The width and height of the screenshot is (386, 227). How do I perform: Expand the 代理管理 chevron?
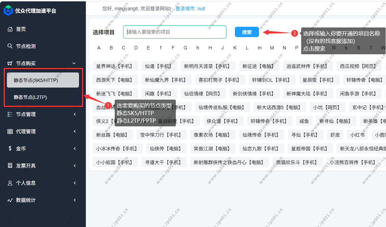tap(75, 132)
